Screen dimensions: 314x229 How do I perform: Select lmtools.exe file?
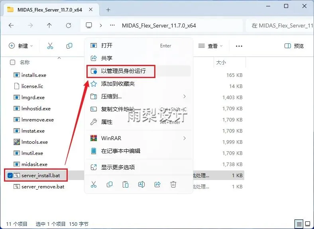[x=35, y=142]
